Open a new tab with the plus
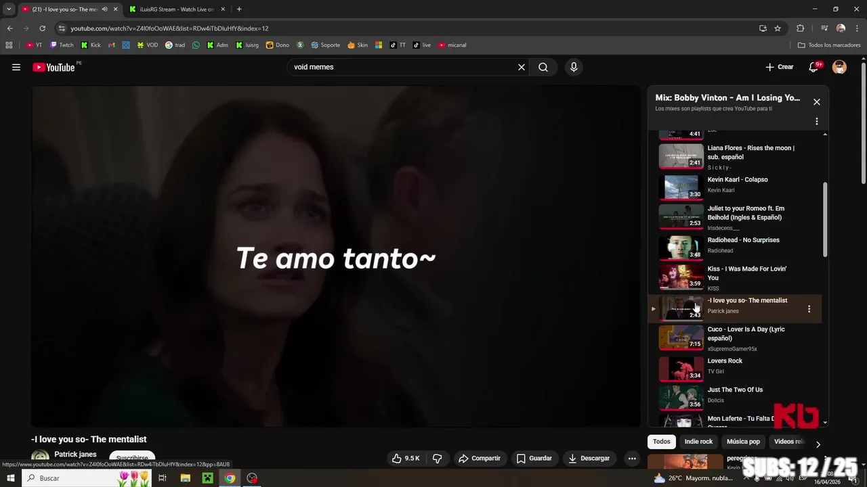 point(239,9)
